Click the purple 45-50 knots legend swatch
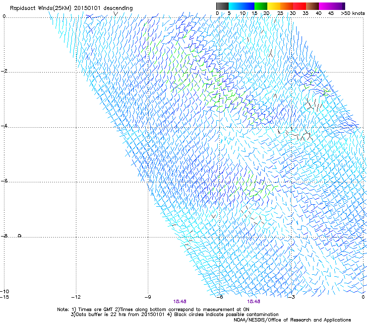The height and width of the screenshot is (323, 367). pos(338,6)
